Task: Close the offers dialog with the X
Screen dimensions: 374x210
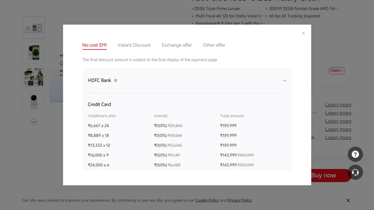Action: point(303,33)
